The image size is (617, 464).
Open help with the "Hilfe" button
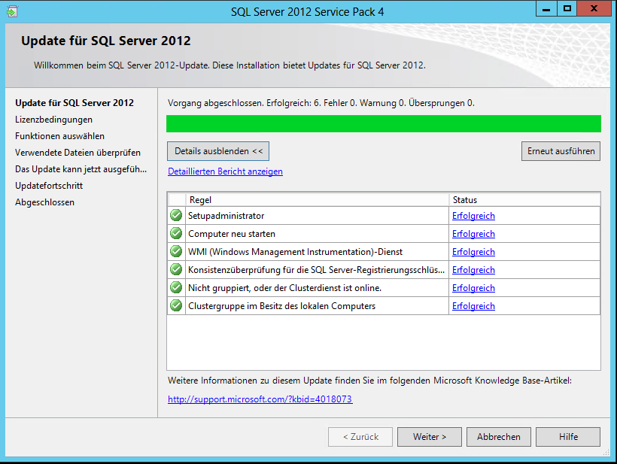(567, 436)
